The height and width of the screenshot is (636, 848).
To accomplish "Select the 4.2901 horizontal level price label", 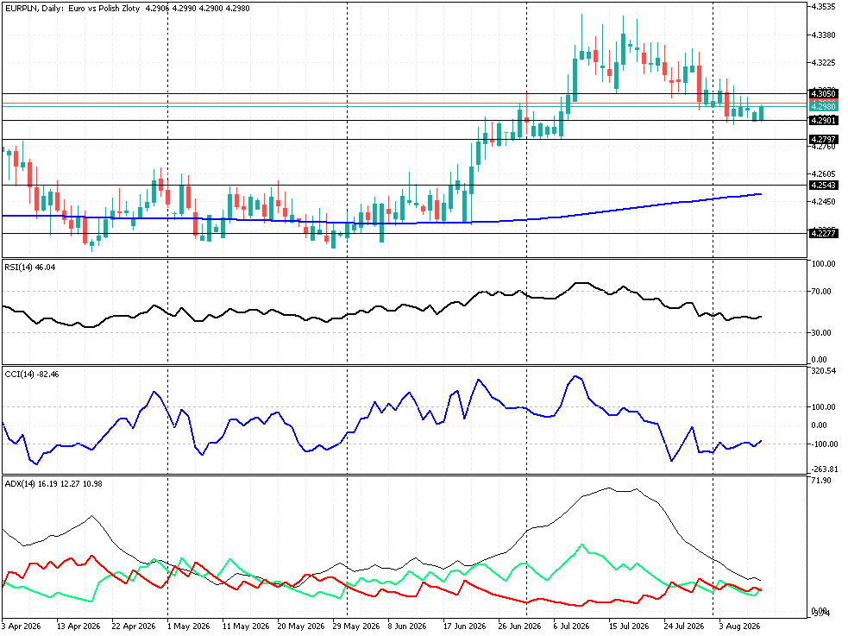I will [x=823, y=121].
